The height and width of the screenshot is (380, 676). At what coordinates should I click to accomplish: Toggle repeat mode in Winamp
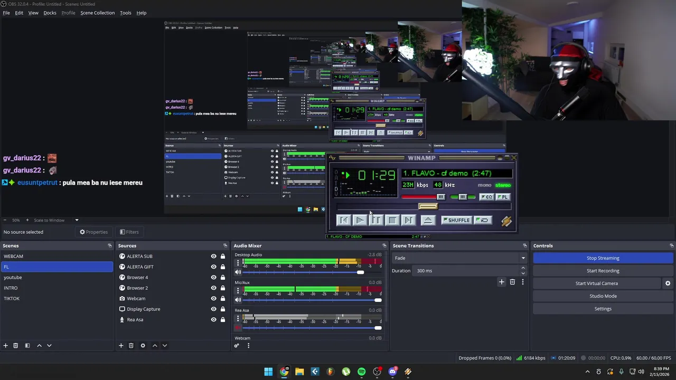483,220
